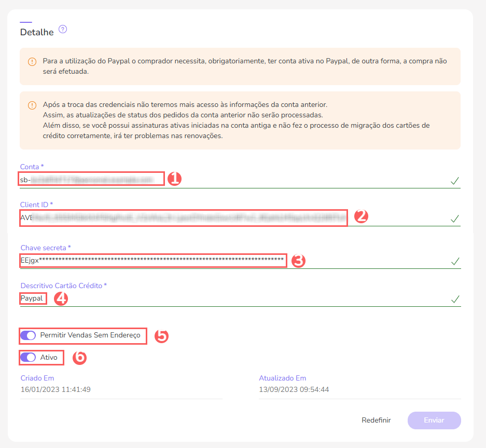This screenshot has height=448, width=486.
Task: Click the red marker numbered 1
Action: 174,179
